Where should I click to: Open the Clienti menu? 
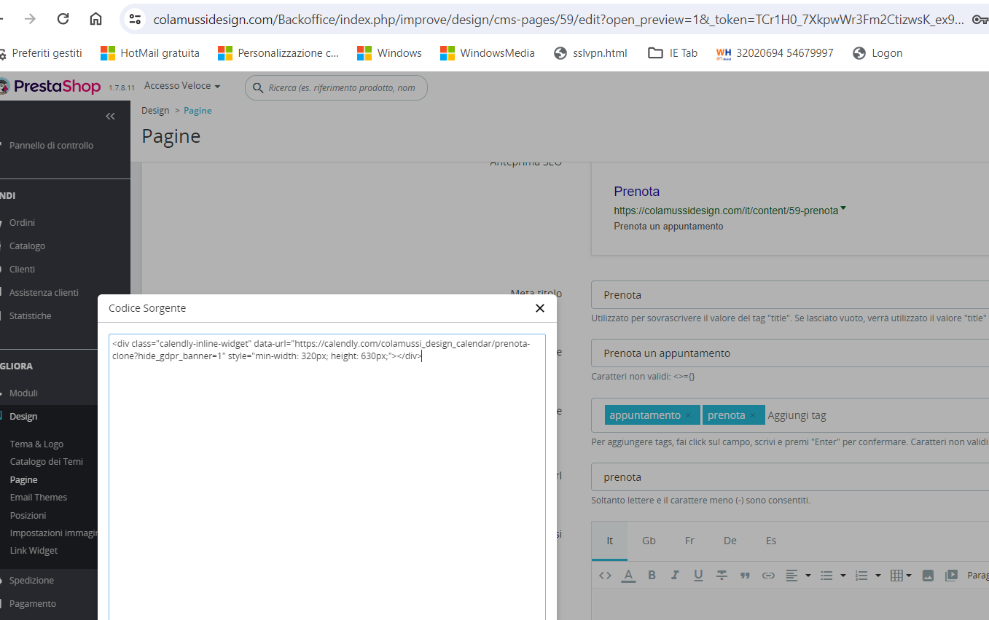(22, 270)
